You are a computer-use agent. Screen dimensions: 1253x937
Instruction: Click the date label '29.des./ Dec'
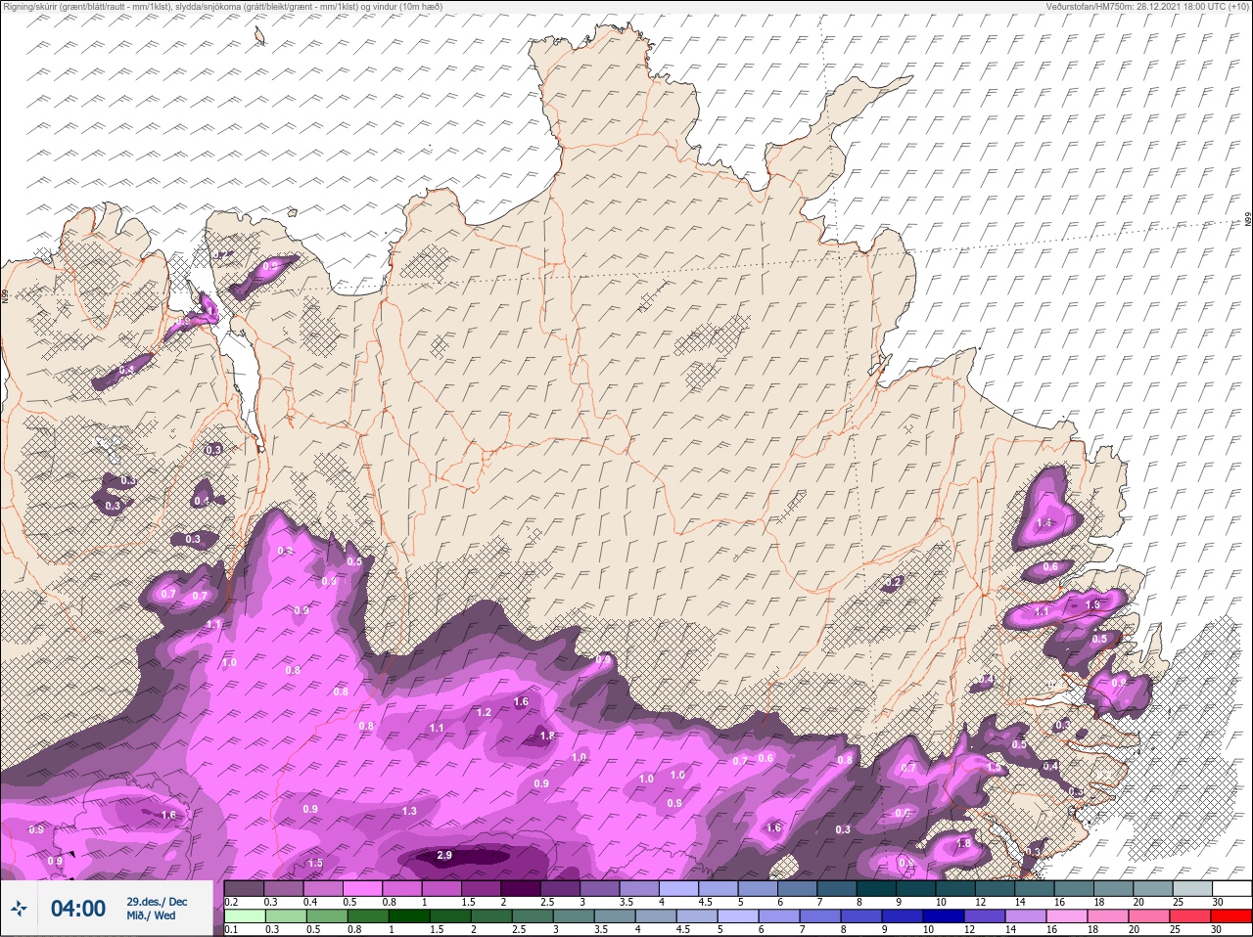coord(157,901)
